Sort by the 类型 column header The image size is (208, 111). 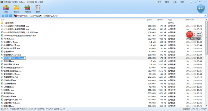coord(170,20)
